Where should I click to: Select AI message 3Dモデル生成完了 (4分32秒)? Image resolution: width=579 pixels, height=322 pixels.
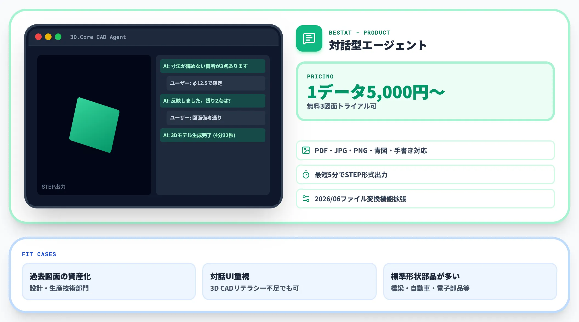pyautogui.click(x=213, y=135)
